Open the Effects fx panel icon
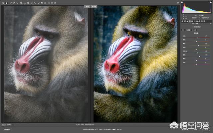 click(x=197, y=21)
